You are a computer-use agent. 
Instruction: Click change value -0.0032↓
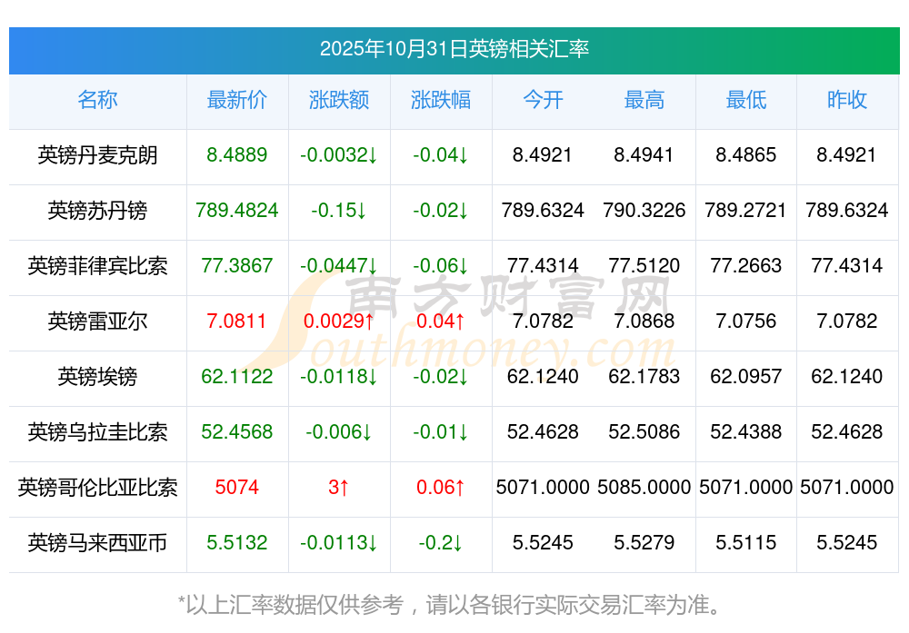pos(339,155)
